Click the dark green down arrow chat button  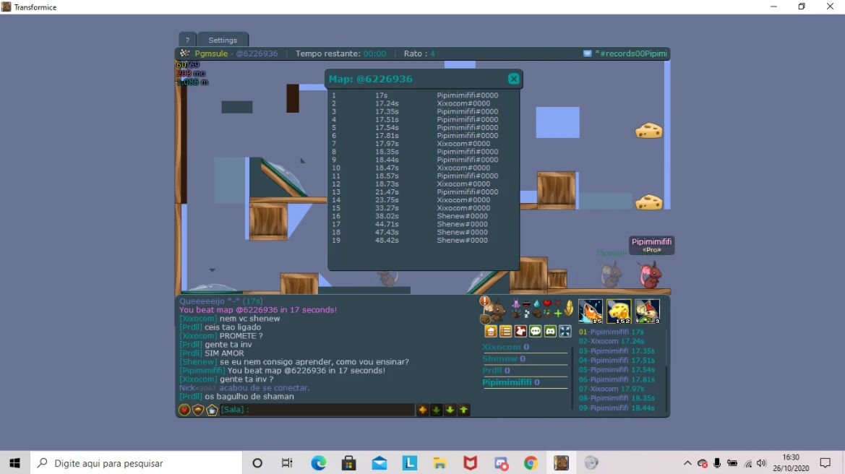pos(436,410)
